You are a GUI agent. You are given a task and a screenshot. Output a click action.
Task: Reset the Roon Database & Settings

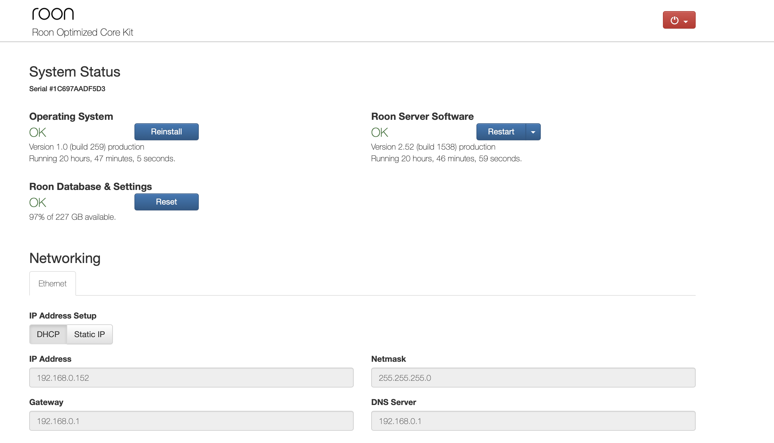[x=166, y=202]
